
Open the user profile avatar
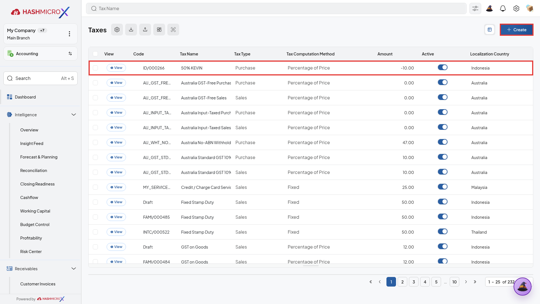point(530,8)
